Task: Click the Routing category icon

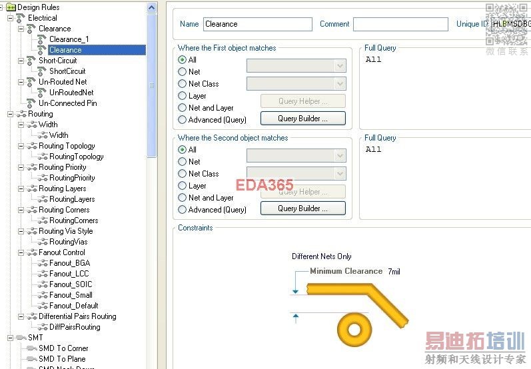Action: pyautogui.click(x=21, y=114)
